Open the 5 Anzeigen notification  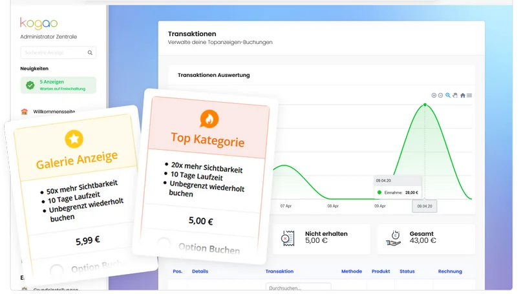(58, 85)
